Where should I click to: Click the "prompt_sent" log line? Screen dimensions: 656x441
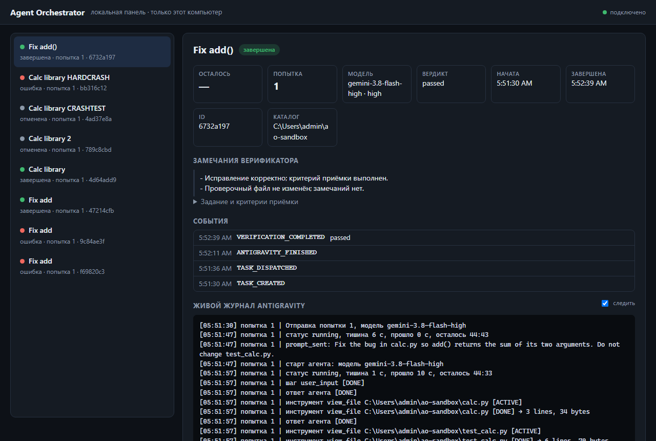point(409,349)
